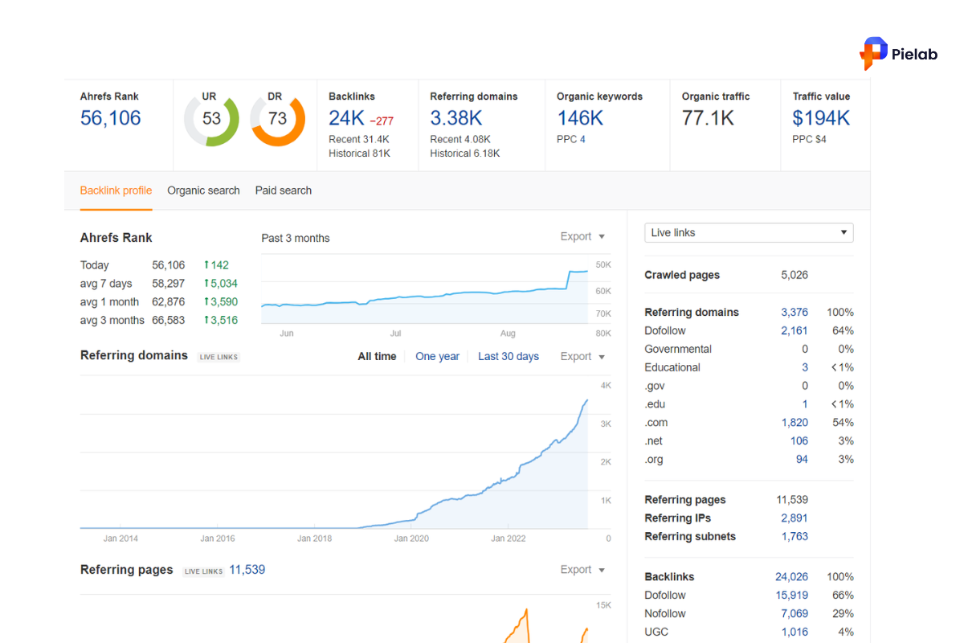Open Dofollow backlinks count 15,919

[791, 596]
